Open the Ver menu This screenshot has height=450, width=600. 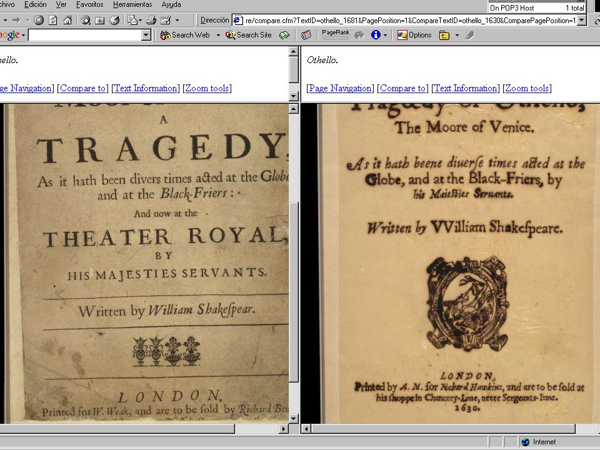(61, 4)
